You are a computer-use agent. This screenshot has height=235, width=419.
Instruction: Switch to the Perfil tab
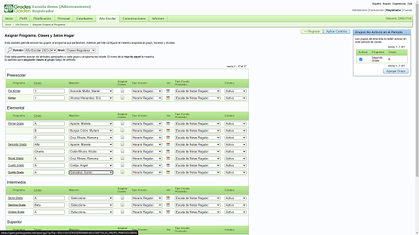pyautogui.click(x=24, y=18)
